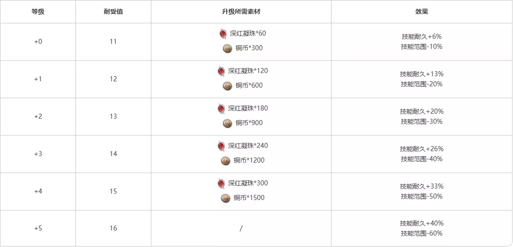Click the 升级所需素材 column header
The height and width of the screenshot is (247, 513).
pos(241,12)
